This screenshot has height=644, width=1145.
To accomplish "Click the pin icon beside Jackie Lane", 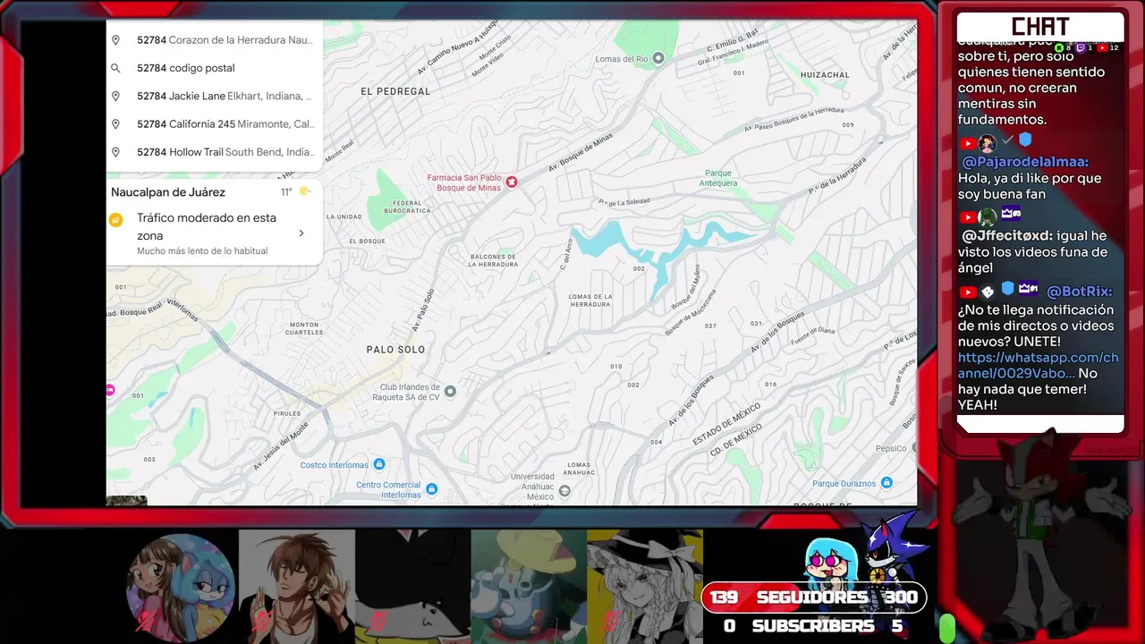I will (x=115, y=96).
